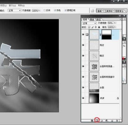Lock transparent pixels in the layers panel

tap(89, 27)
